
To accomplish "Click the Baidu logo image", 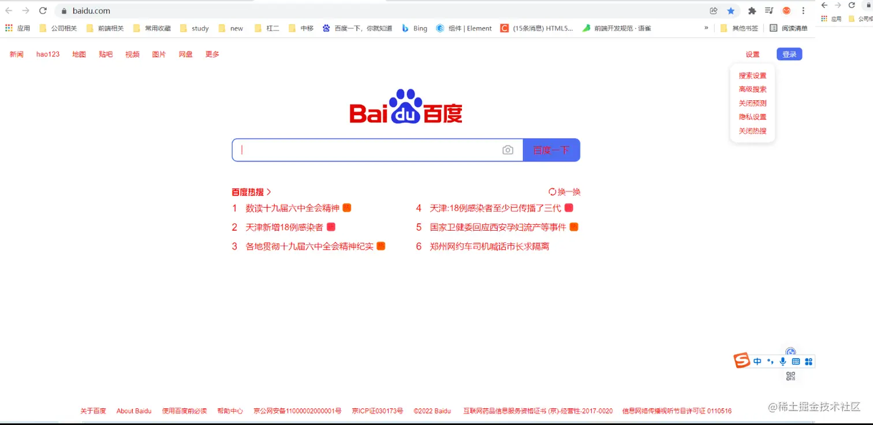I will 406,106.
